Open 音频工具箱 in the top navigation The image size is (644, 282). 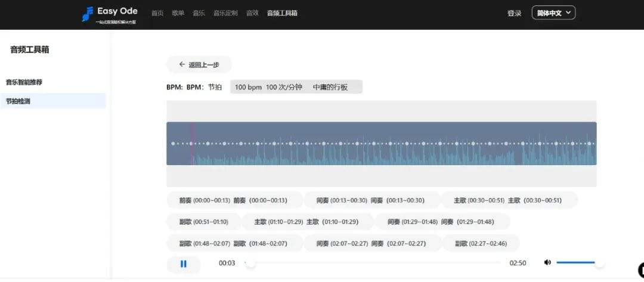click(x=282, y=13)
